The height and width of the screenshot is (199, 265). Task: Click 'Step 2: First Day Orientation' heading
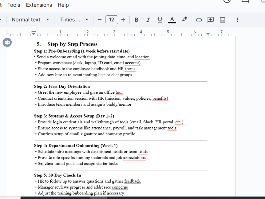(x=62, y=86)
